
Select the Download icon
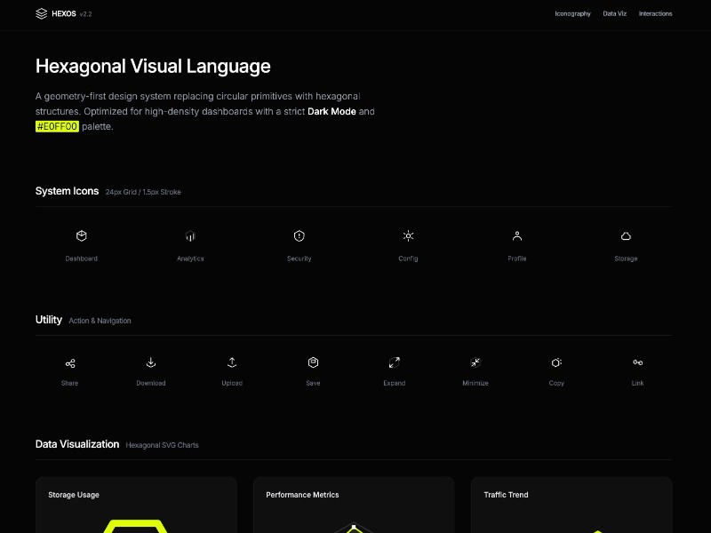[x=150, y=361]
